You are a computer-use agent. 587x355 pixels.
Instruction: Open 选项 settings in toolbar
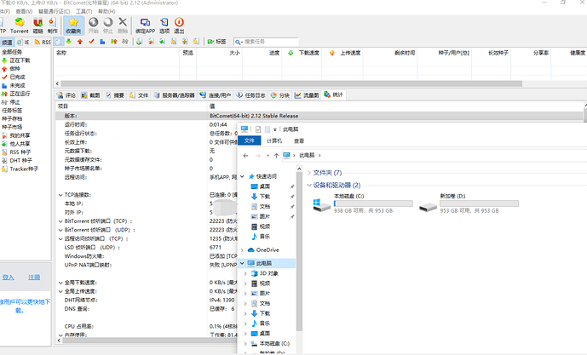(164, 24)
